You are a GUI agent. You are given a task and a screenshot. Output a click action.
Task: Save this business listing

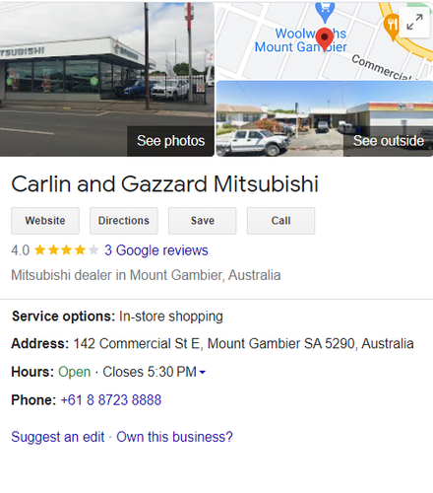(x=203, y=221)
